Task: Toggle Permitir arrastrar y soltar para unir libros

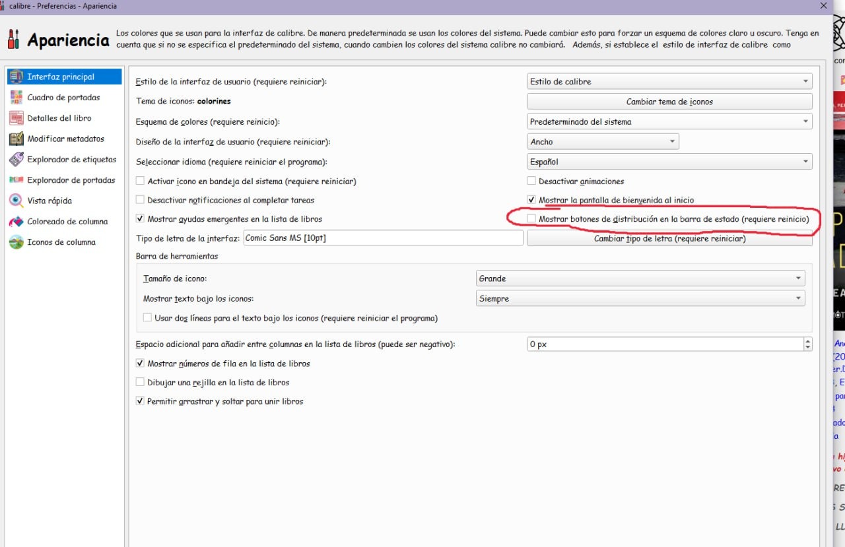Action: [140, 401]
